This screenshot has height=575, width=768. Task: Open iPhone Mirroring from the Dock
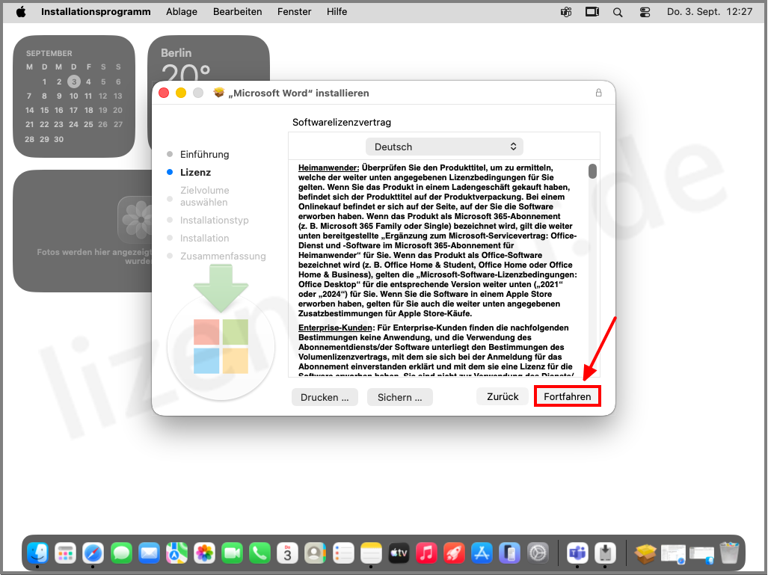tap(510, 553)
